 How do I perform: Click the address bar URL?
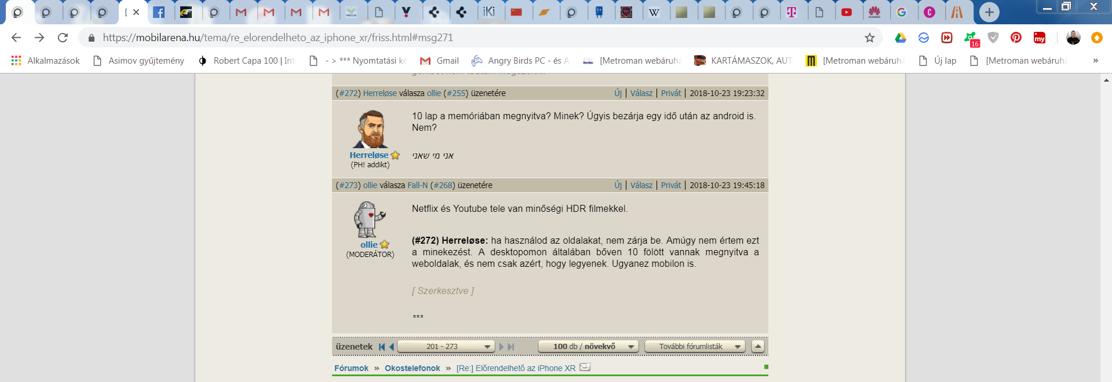(x=278, y=38)
